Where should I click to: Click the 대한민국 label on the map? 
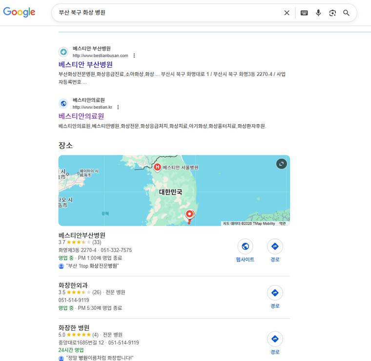pyautogui.click(x=170, y=192)
